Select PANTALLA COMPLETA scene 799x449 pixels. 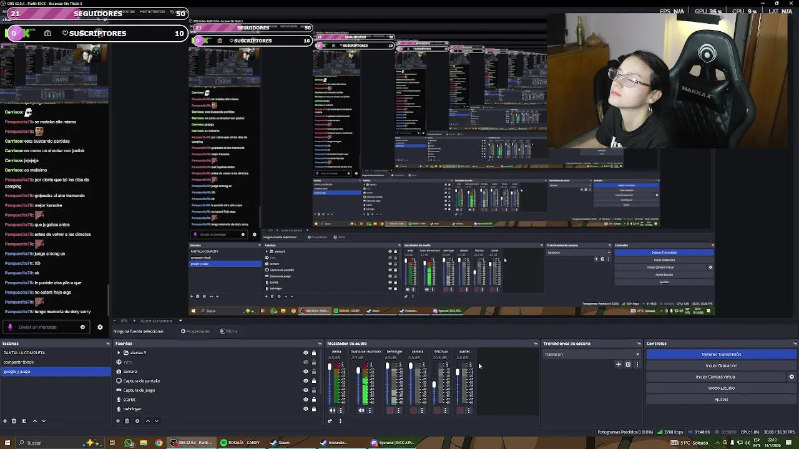[x=56, y=353]
